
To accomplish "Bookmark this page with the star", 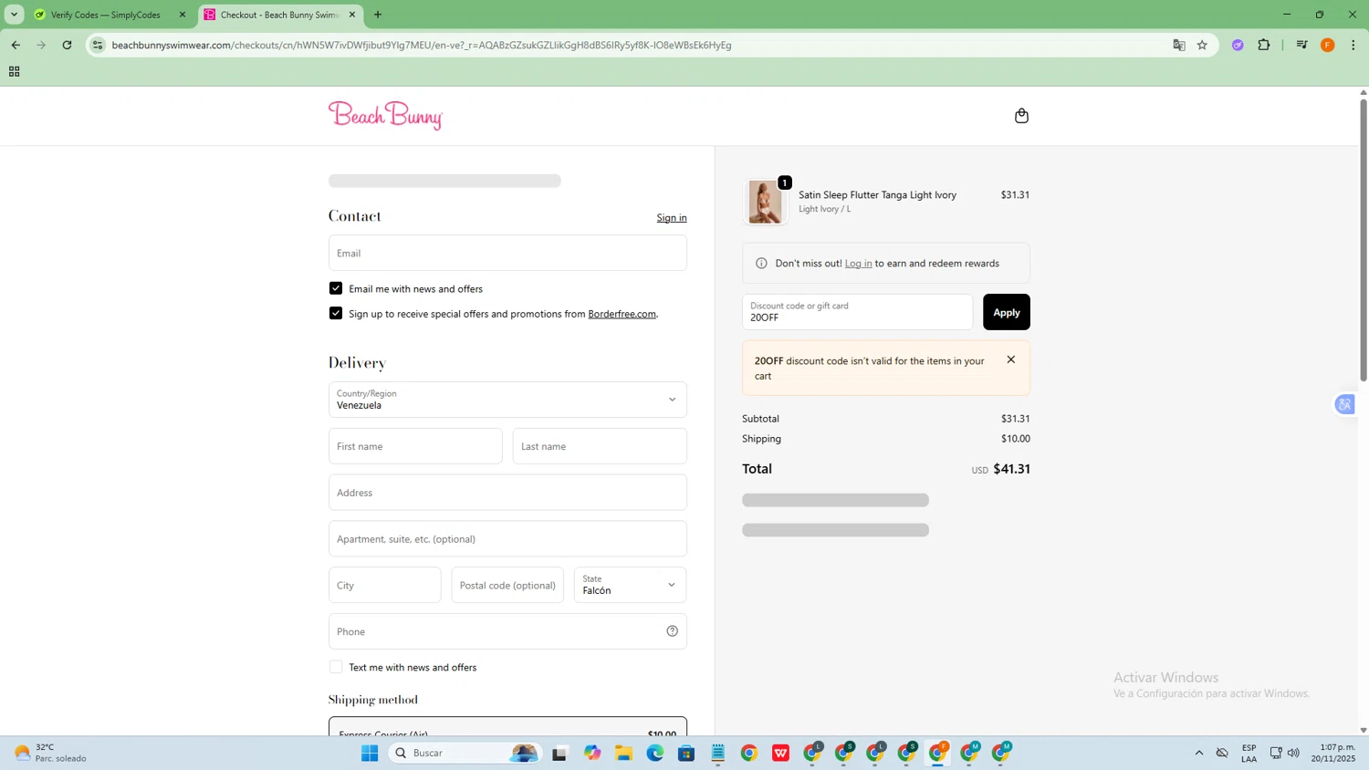I will pos(1202,45).
